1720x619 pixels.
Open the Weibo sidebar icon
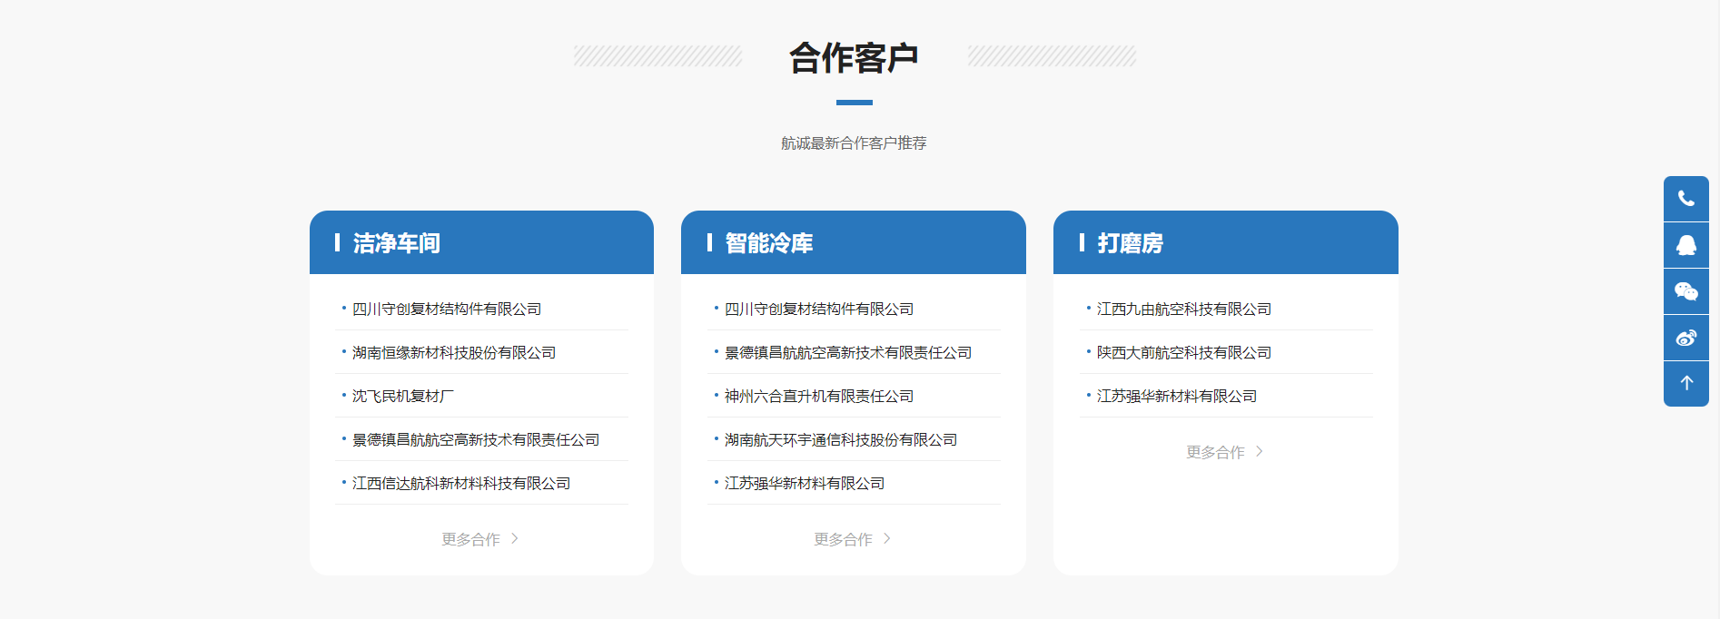coord(1686,338)
